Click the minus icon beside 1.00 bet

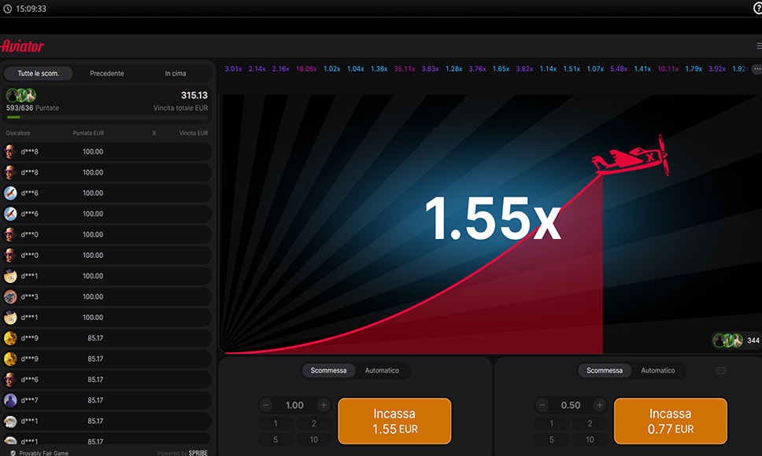point(266,405)
